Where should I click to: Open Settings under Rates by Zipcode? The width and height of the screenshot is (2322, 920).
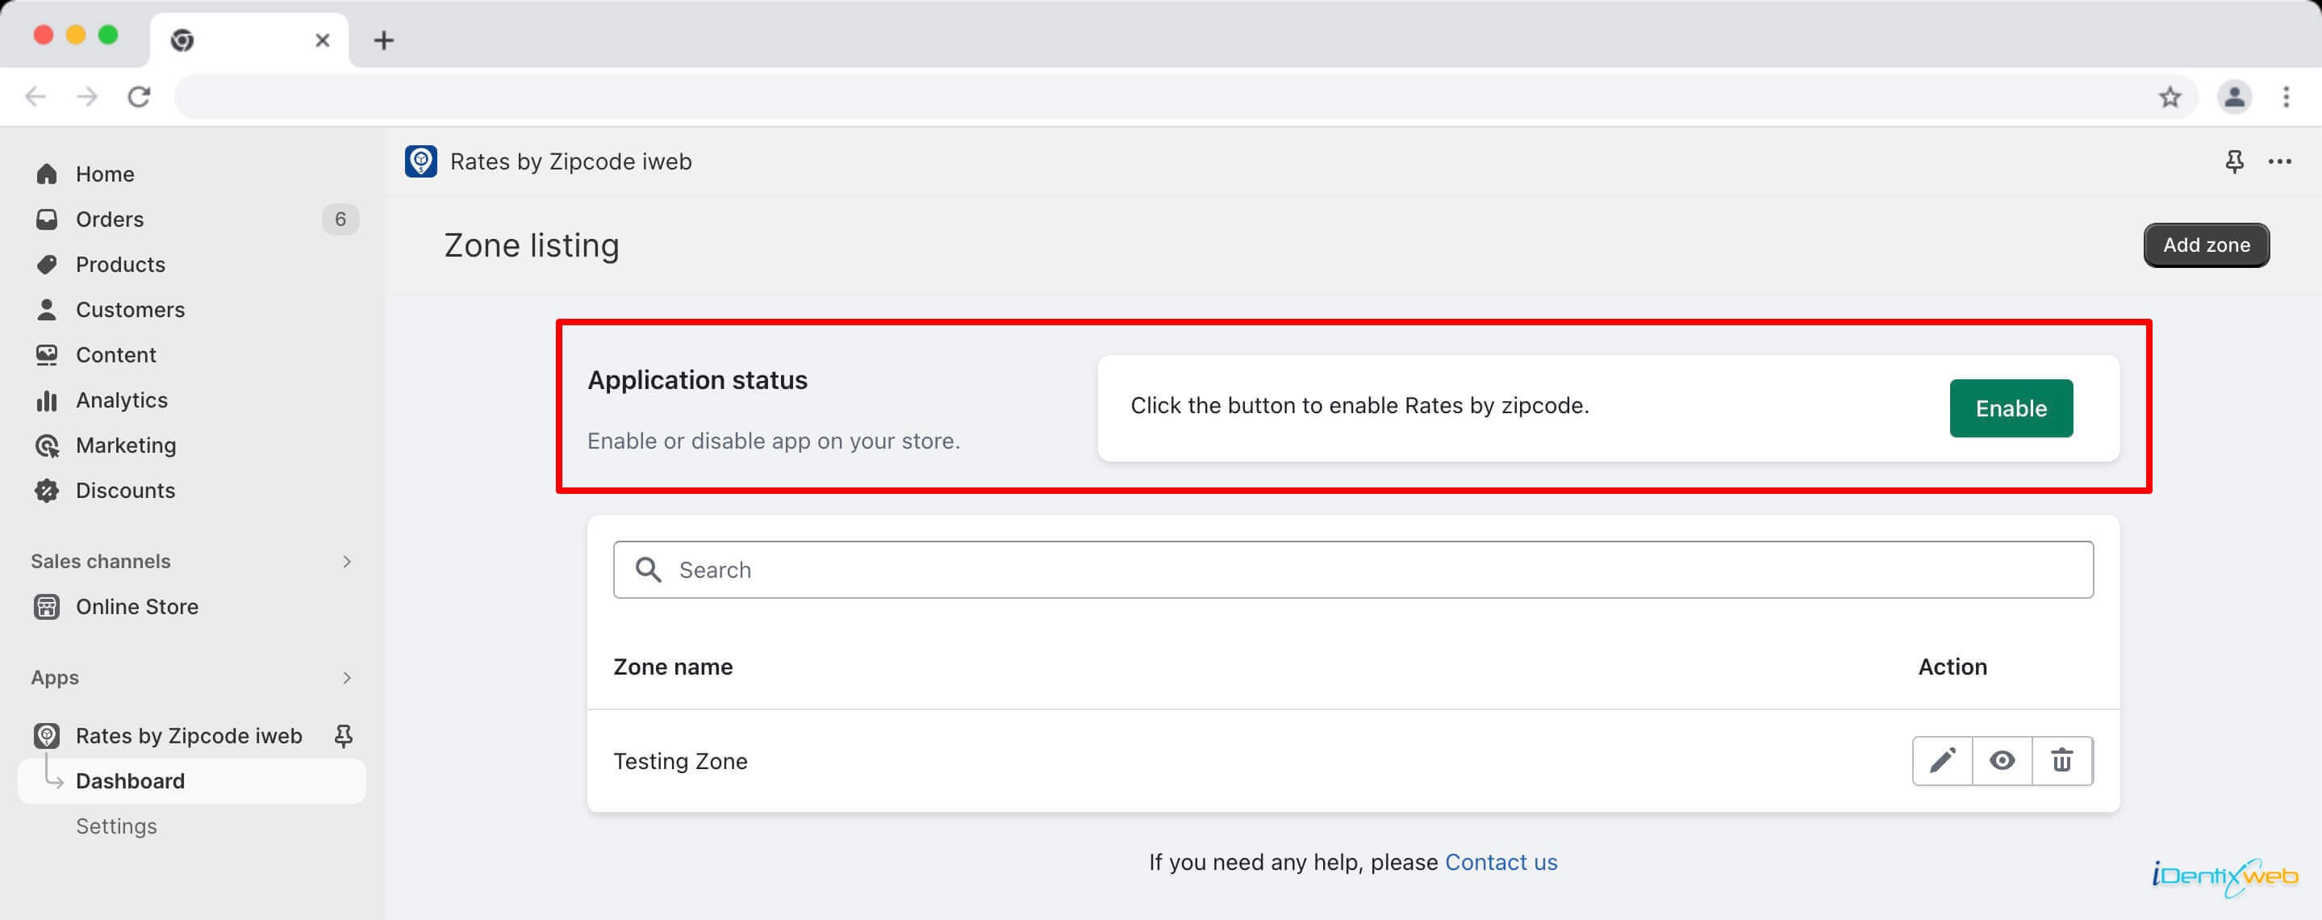[x=116, y=826]
